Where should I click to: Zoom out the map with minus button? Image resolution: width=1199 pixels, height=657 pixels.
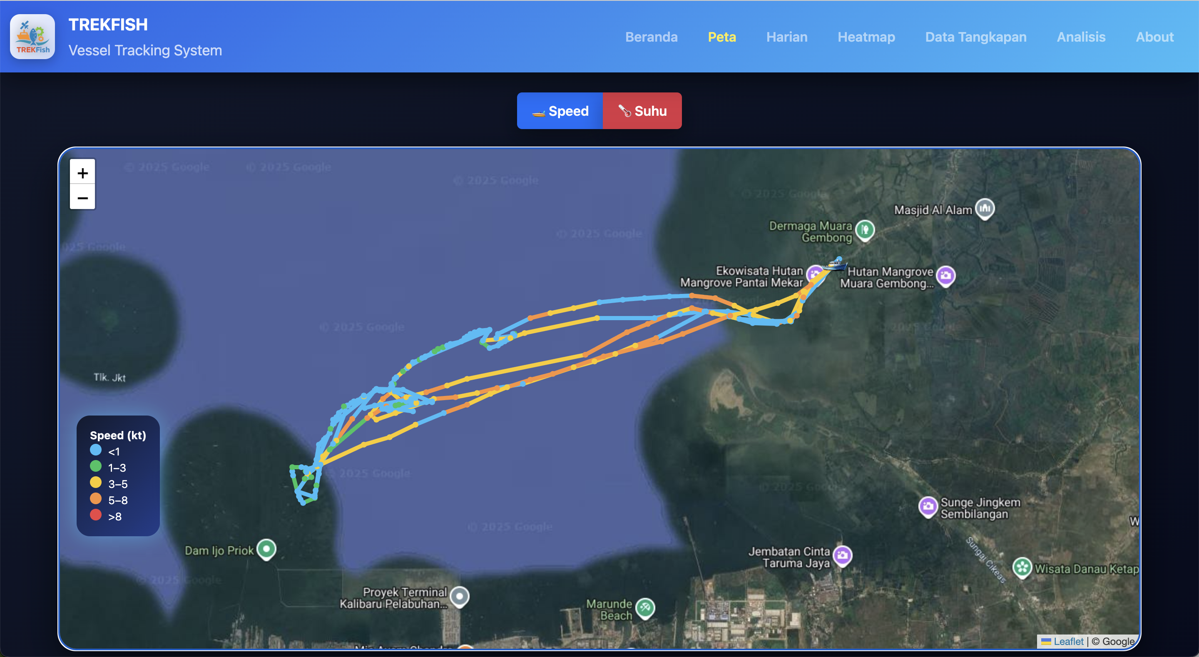(82, 198)
